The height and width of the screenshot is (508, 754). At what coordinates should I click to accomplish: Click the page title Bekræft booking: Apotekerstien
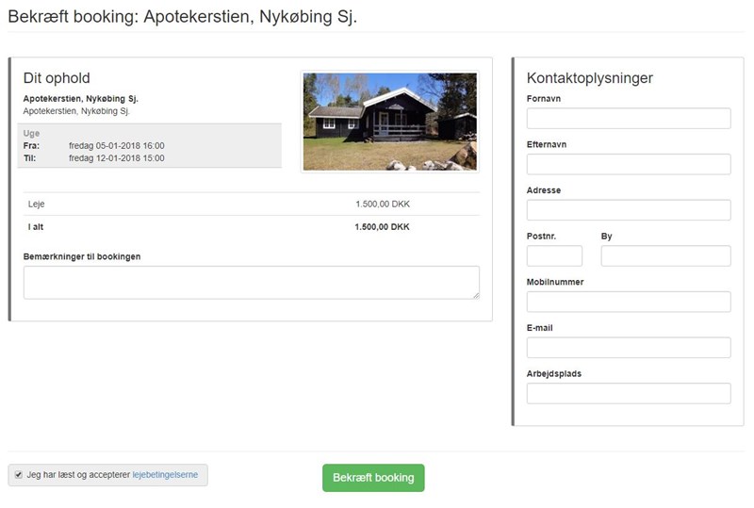[183, 16]
